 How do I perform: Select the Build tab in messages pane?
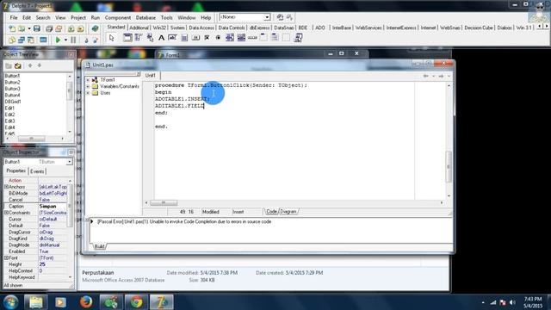tap(100, 247)
